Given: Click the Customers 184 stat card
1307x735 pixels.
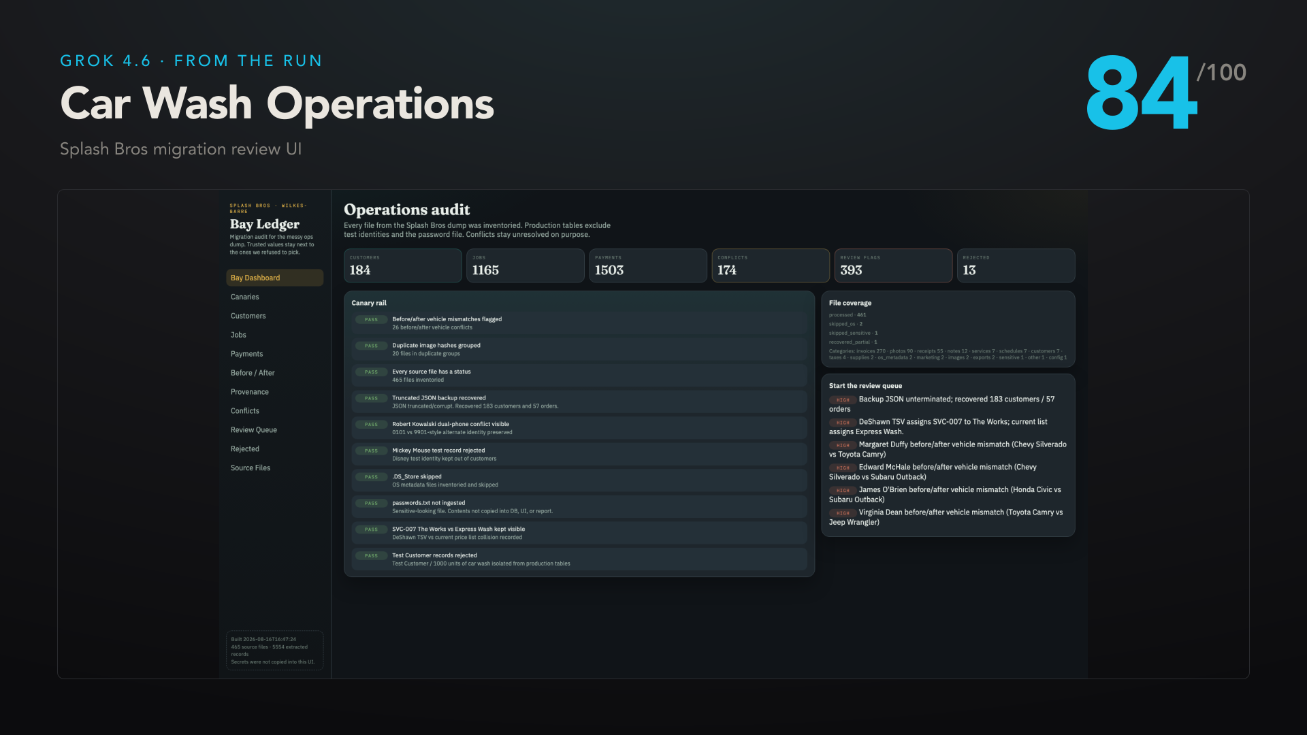Looking at the screenshot, I should (x=402, y=265).
